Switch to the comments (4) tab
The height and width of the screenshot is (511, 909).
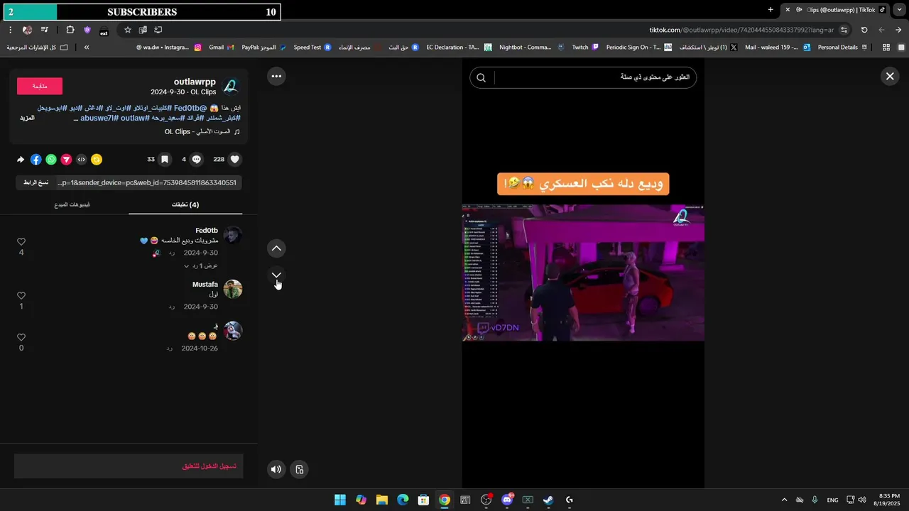coord(185,204)
